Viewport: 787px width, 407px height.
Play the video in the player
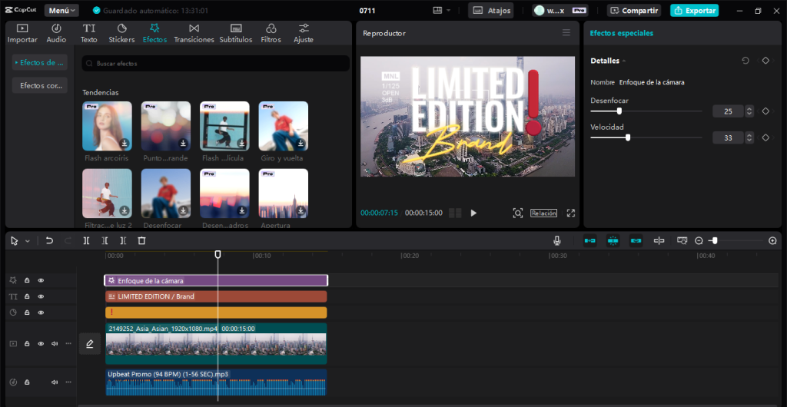[x=473, y=213]
